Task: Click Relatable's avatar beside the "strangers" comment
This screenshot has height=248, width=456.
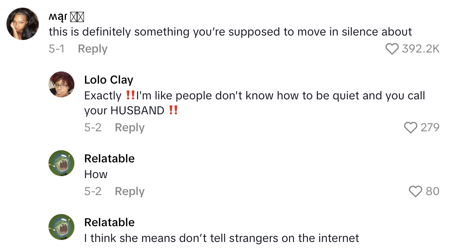Action: (61, 227)
